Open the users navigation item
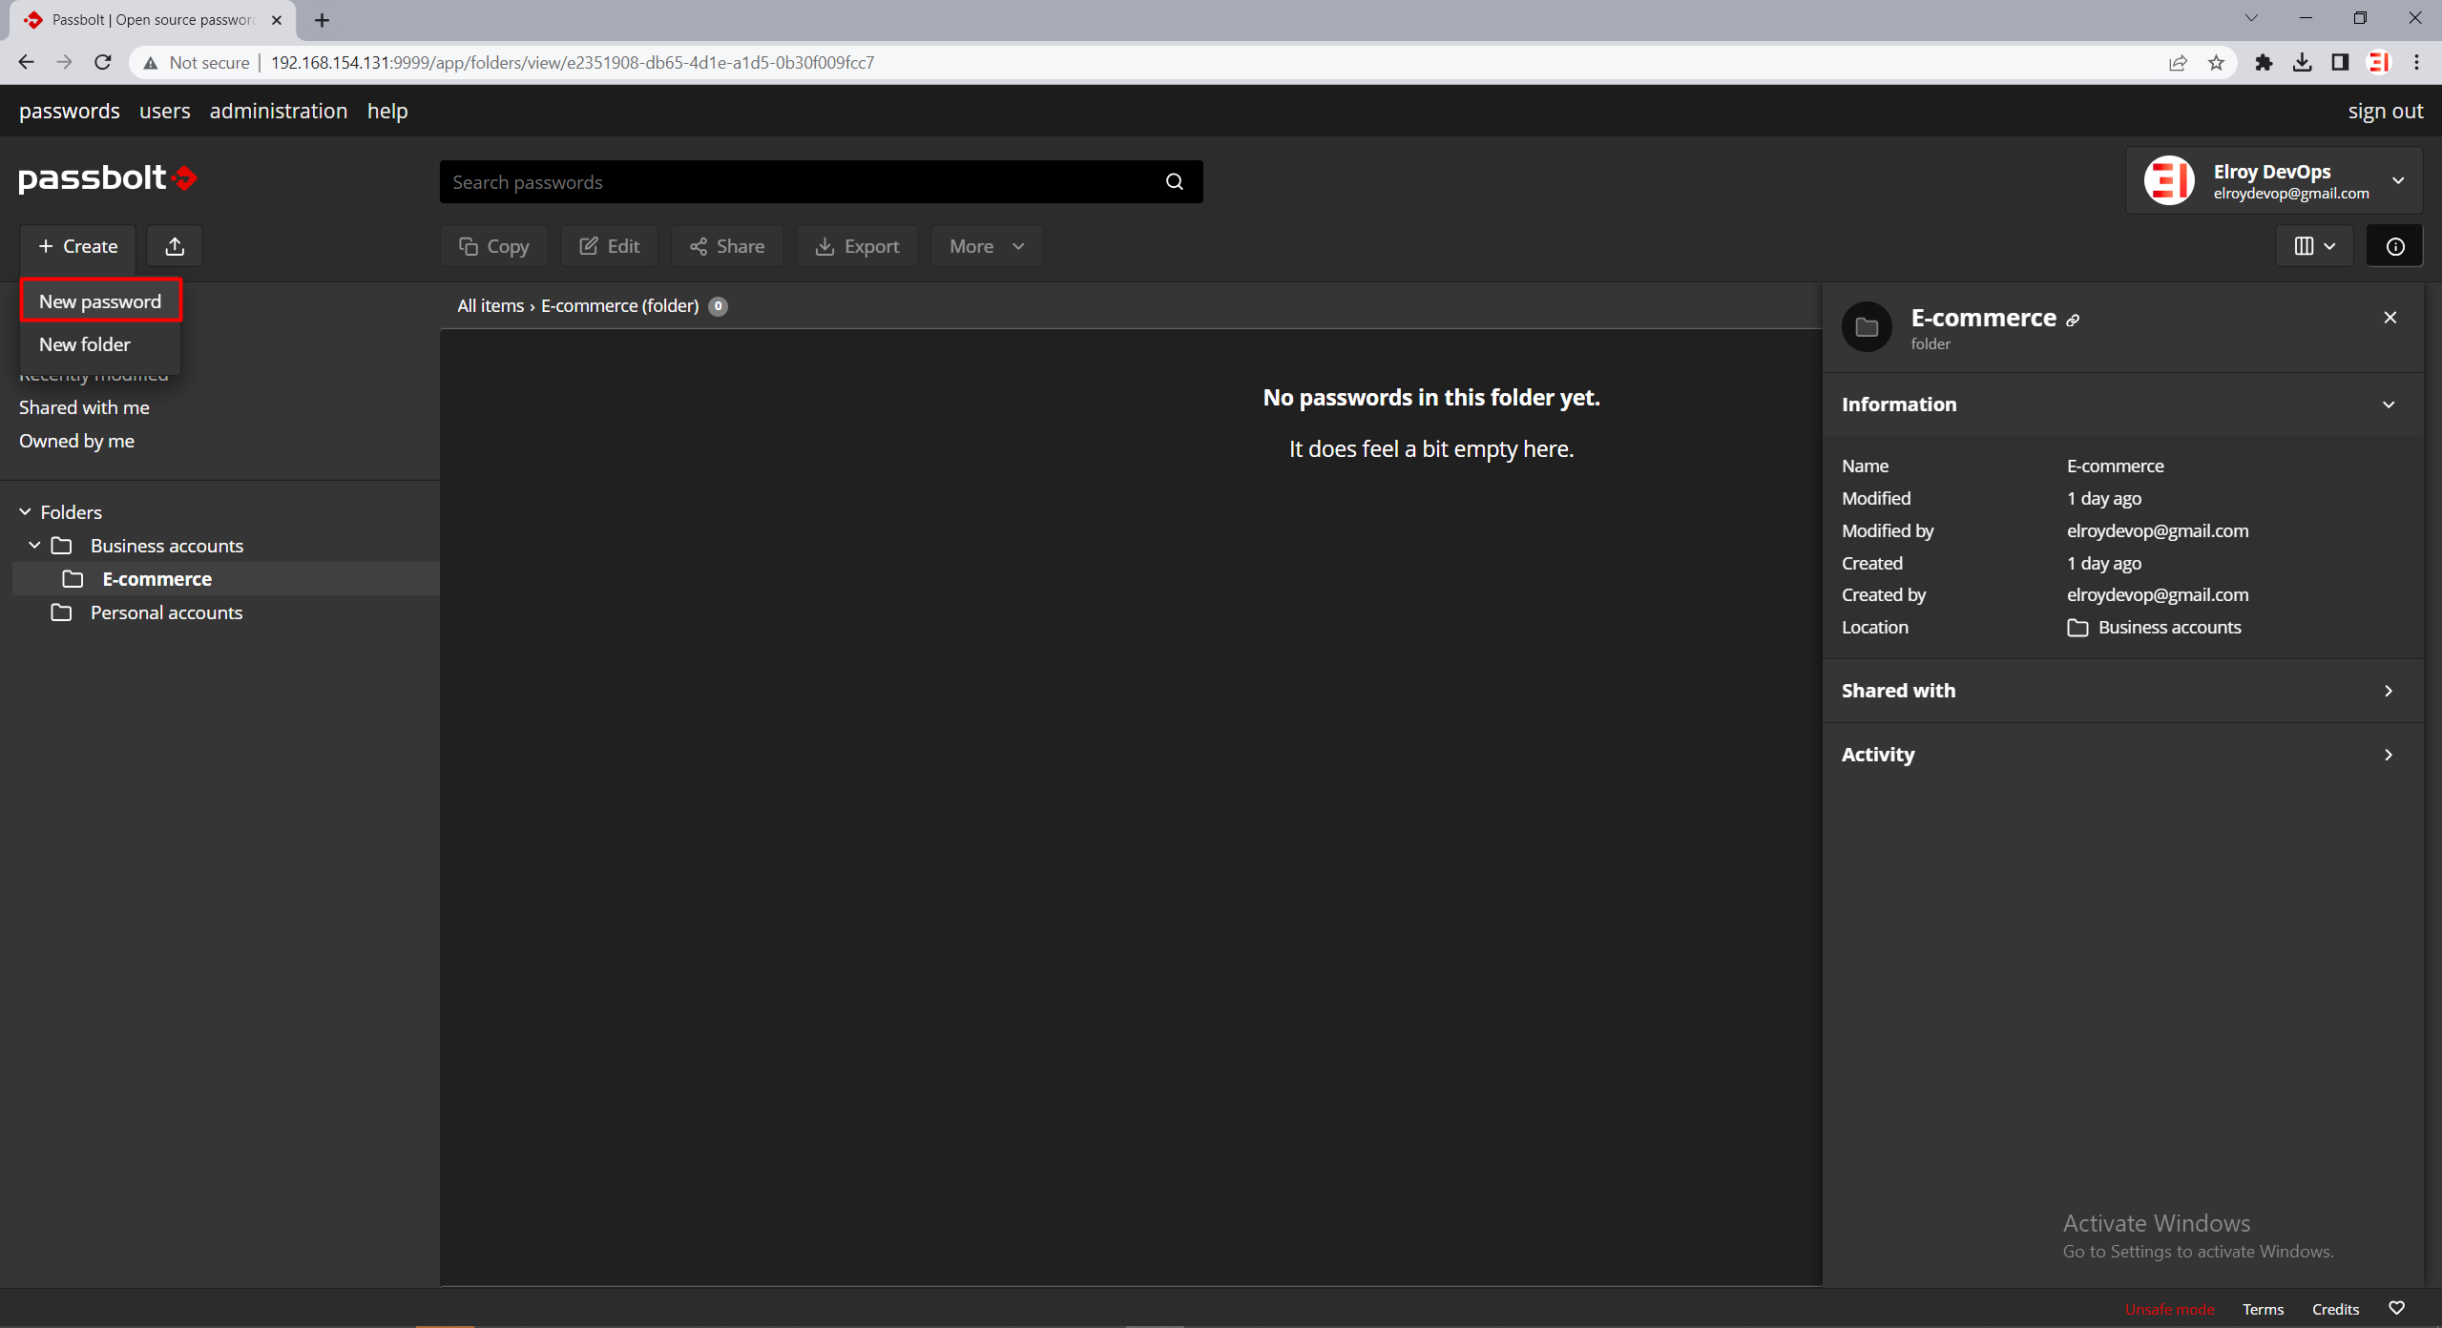This screenshot has width=2442, height=1328. tap(165, 112)
